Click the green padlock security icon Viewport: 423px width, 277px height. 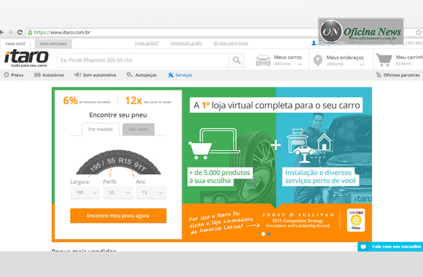[30, 32]
